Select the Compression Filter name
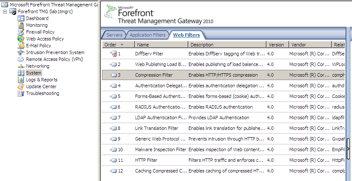The image size is (352, 181). (154, 75)
